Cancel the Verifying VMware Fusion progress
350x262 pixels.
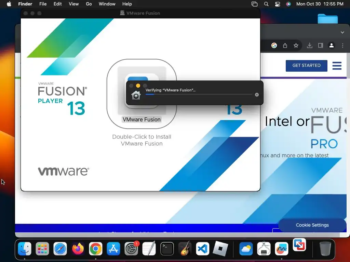tap(257, 95)
